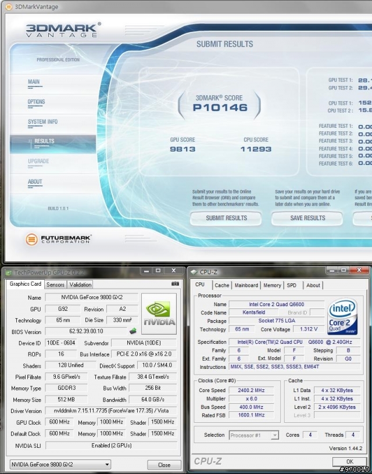Click the Close button in GPU-Z
Viewport: 372px width, 474px height.
point(164,465)
